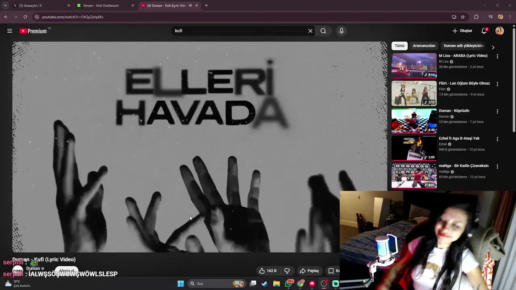Click the video player to pause
The image size is (516, 290).
pyautogui.click(x=200, y=147)
